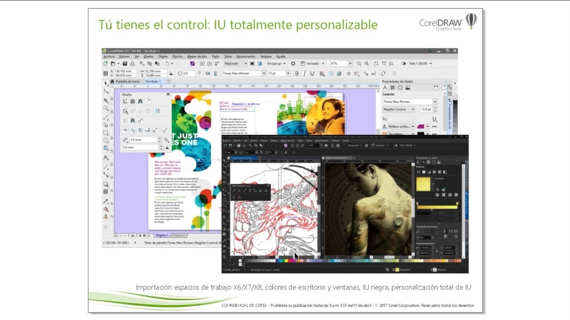Screen dimensions: 570x320
Task: Select the Color Eyedropper tool in the light toolbox
Action: [106, 201]
